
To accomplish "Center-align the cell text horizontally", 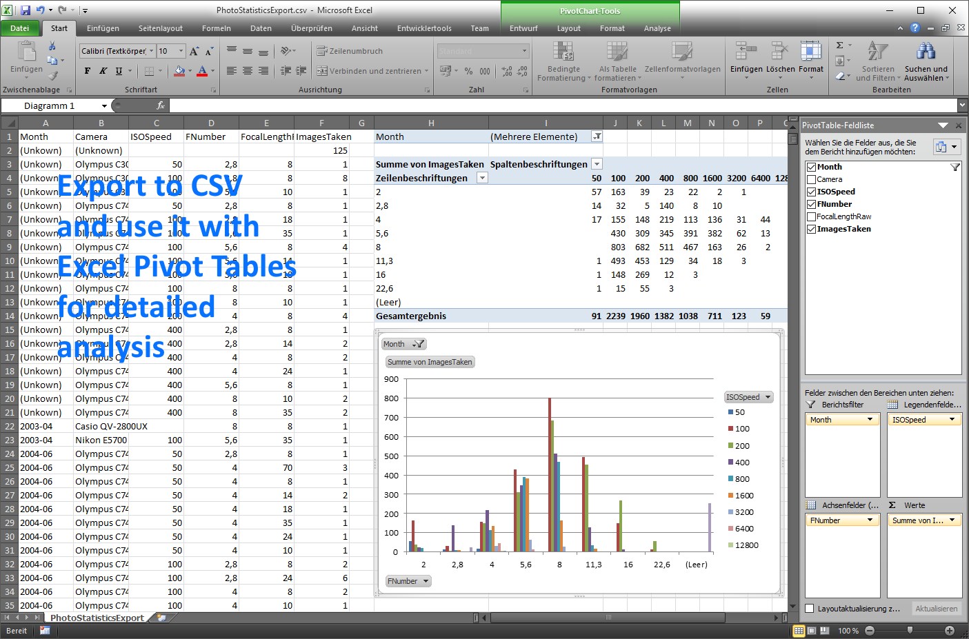I will pyautogui.click(x=248, y=71).
